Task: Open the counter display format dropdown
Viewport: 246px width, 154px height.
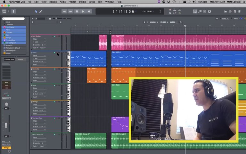Action: (136, 11)
